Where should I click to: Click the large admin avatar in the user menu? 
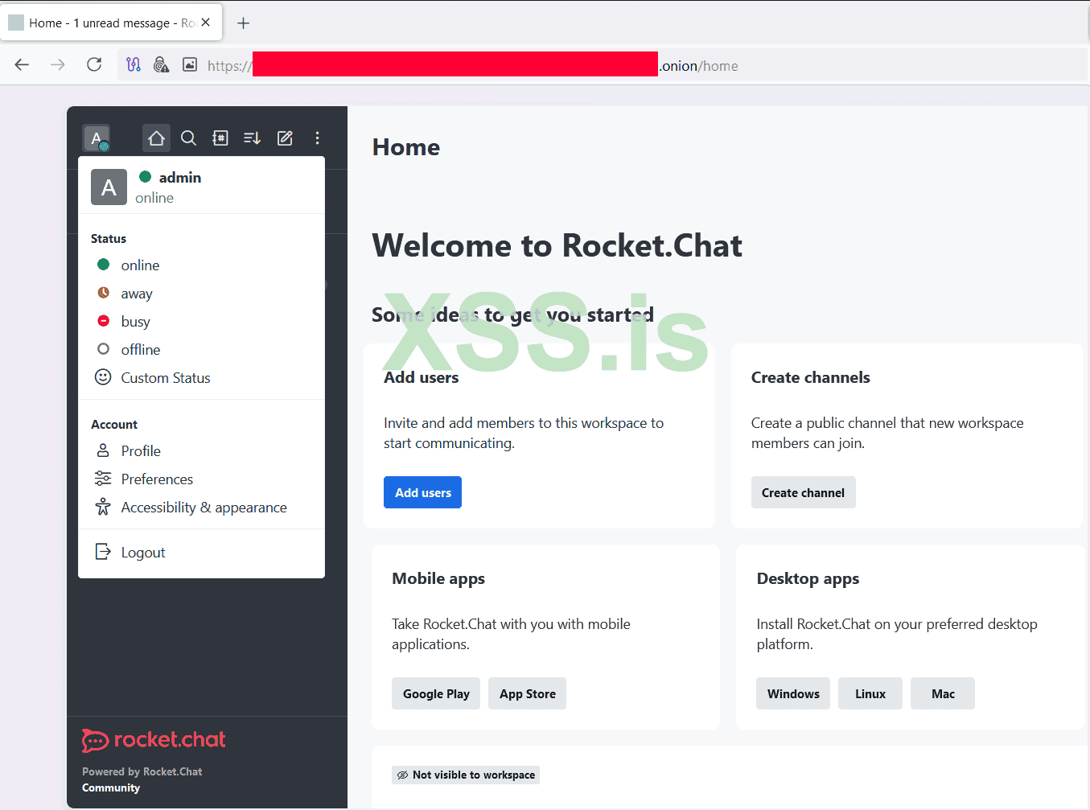pos(109,187)
